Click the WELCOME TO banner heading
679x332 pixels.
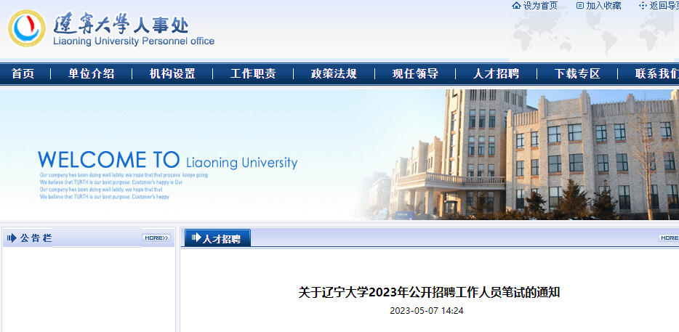(109, 159)
